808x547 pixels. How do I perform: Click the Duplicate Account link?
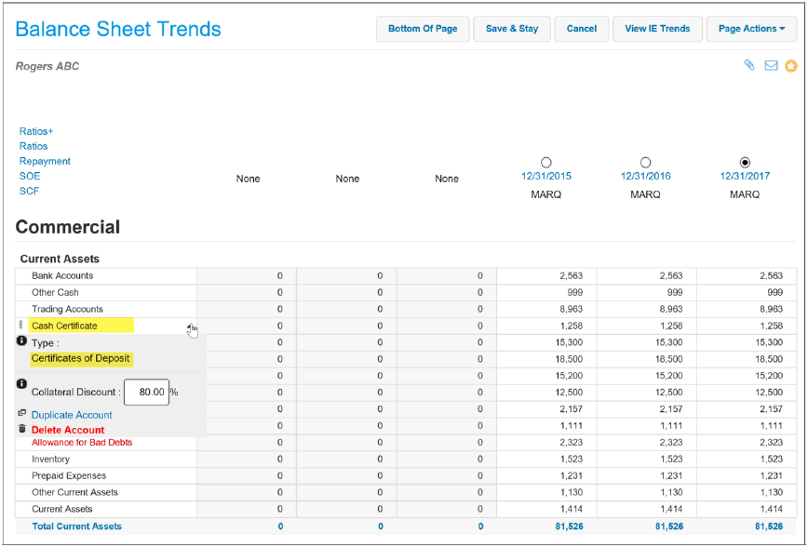[72, 415]
